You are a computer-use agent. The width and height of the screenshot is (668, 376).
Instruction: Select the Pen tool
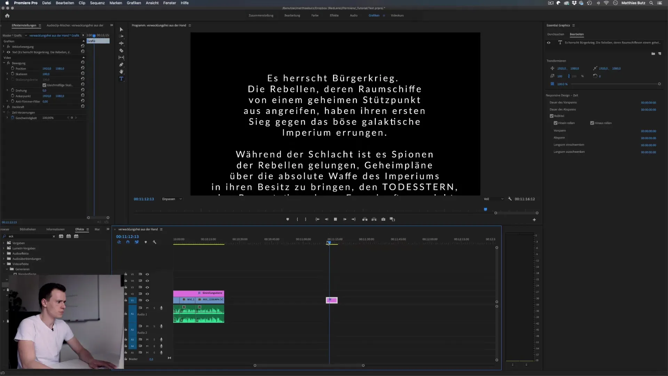[121, 65]
